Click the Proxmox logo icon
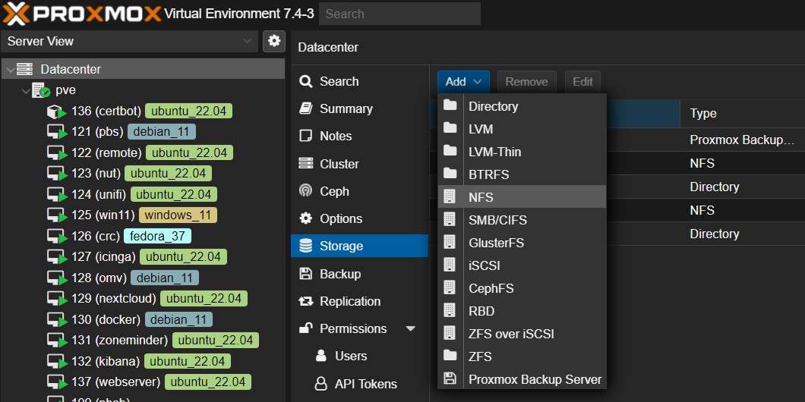 click(x=17, y=14)
